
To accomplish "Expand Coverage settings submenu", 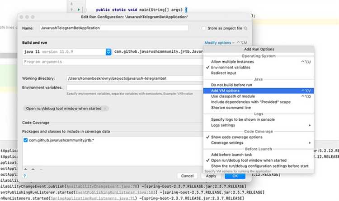I will click(259, 143).
